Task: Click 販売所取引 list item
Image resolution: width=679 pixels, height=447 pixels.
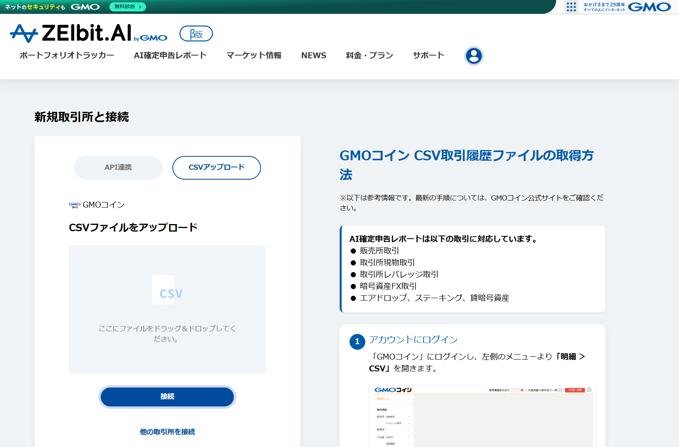Action: coord(379,251)
